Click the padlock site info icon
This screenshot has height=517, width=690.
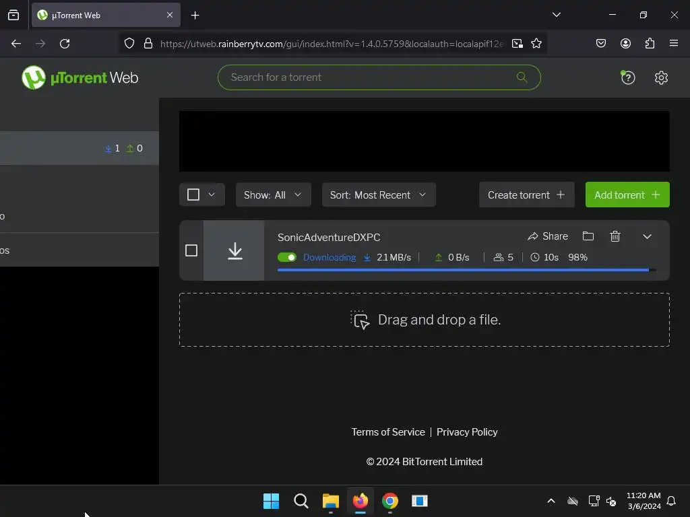148,44
